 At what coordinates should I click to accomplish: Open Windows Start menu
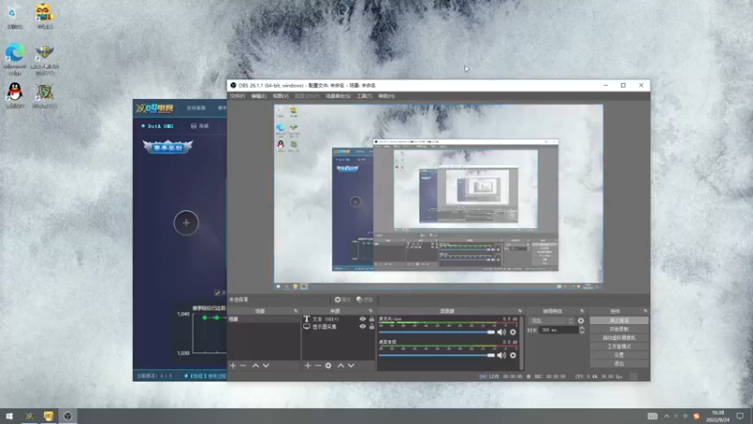9,416
